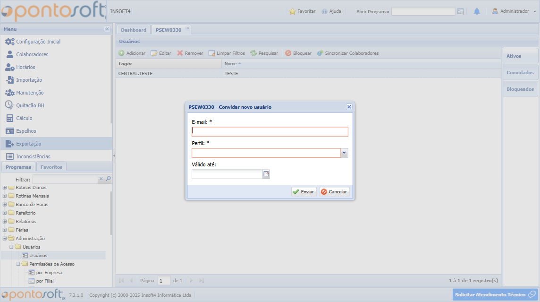The image size is (540, 302).
Task: Click the calendar picker icon for Válido até
Action: tap(266, 174)
